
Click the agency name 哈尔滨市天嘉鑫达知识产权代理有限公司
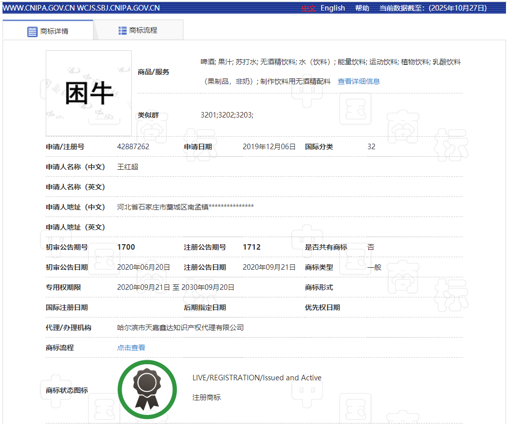click(x=180, y=328)
